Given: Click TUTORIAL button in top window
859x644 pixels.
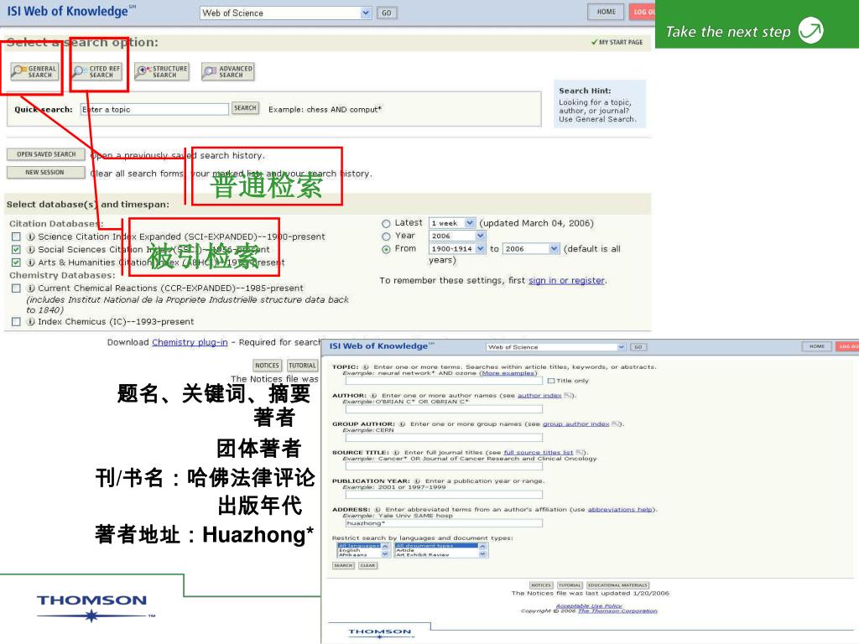Looking at the screenshot, I should [x=302, y=366].
